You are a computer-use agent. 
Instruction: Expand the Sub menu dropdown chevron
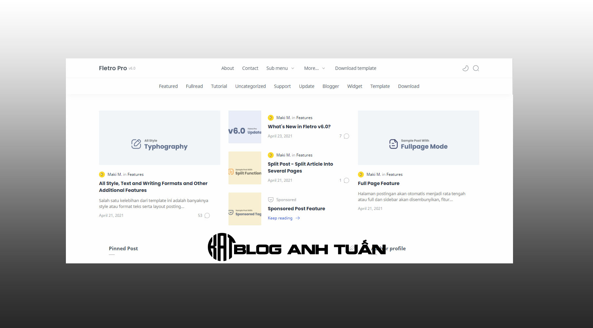(x=293, y=68)
